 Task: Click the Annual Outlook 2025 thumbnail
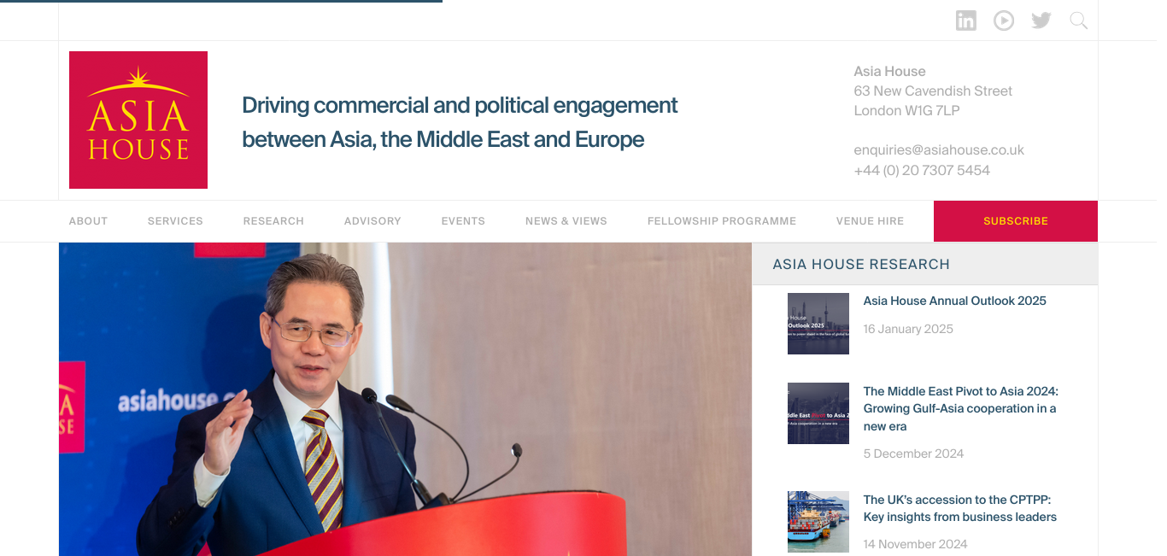click(818, 324)
